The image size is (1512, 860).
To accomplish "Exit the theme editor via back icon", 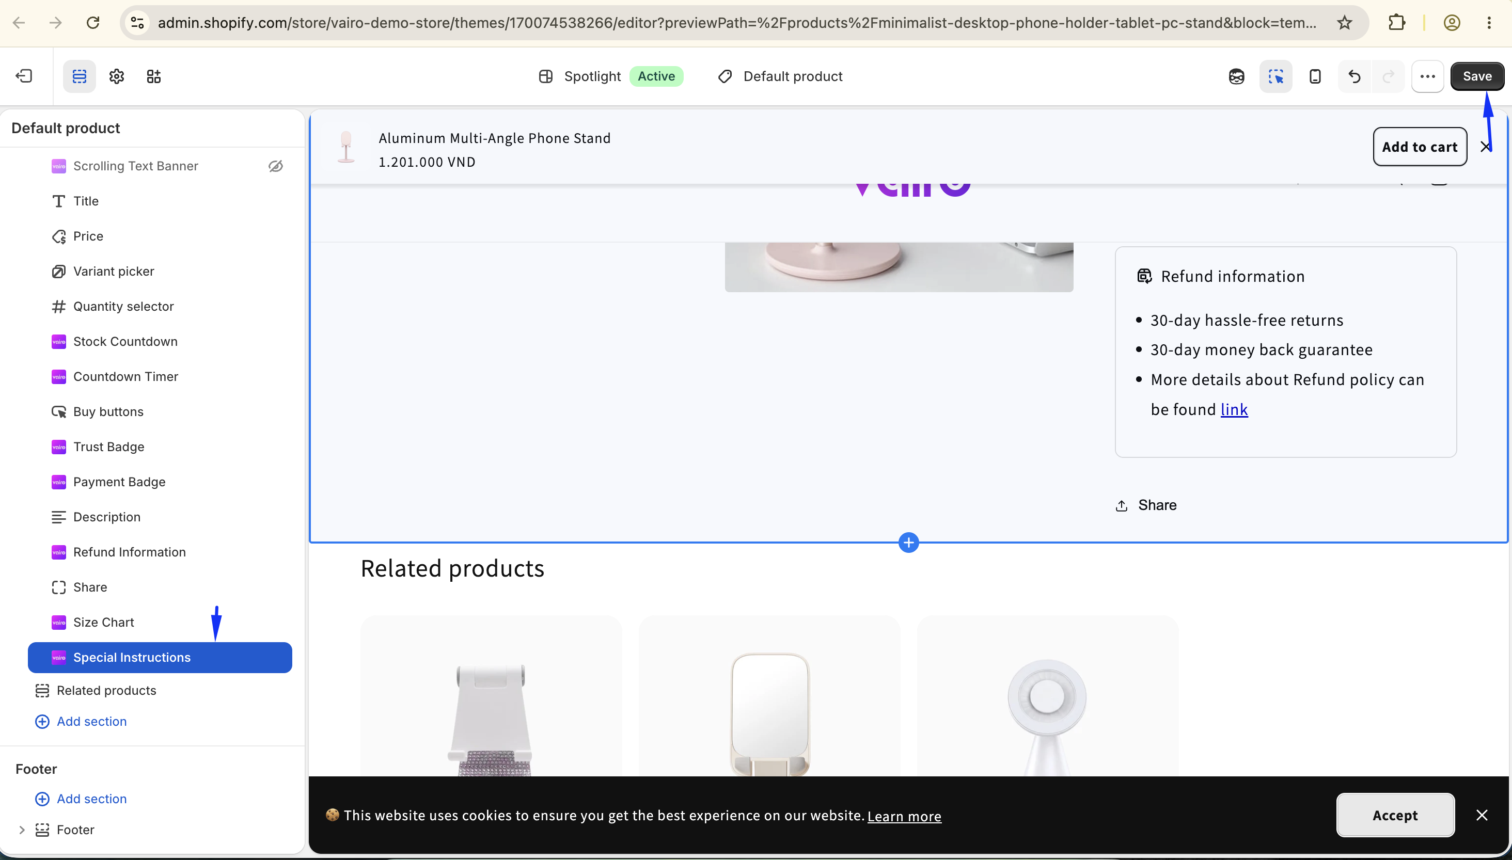I will point(24,76).
